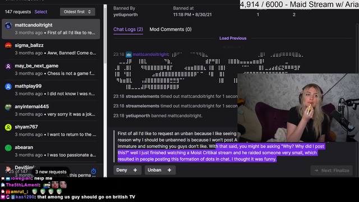This screenshot has width=359, height=202.
Task: Open the mathplay99 unban request
Action: tap(51, 90)
